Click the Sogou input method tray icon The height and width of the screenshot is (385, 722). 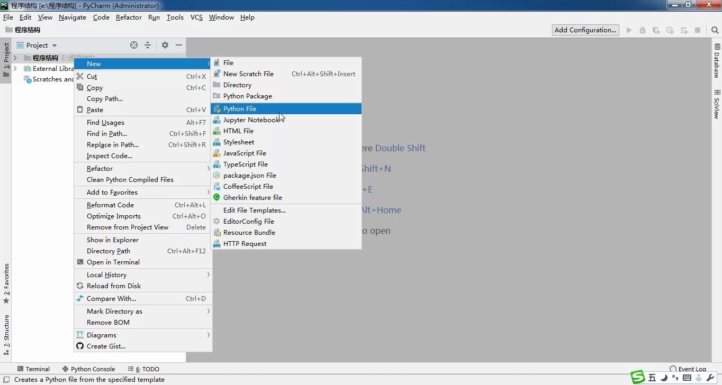click(x=638, y=377)
